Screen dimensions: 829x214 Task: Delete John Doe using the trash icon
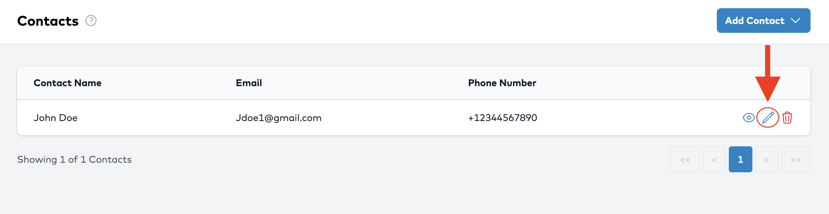tap(787, 118)
